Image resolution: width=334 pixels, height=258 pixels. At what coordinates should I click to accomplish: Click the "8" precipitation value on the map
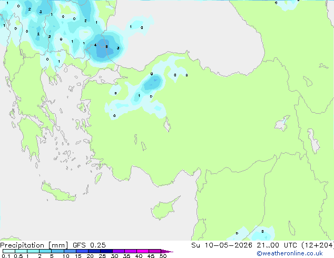(x=106, y=47)
